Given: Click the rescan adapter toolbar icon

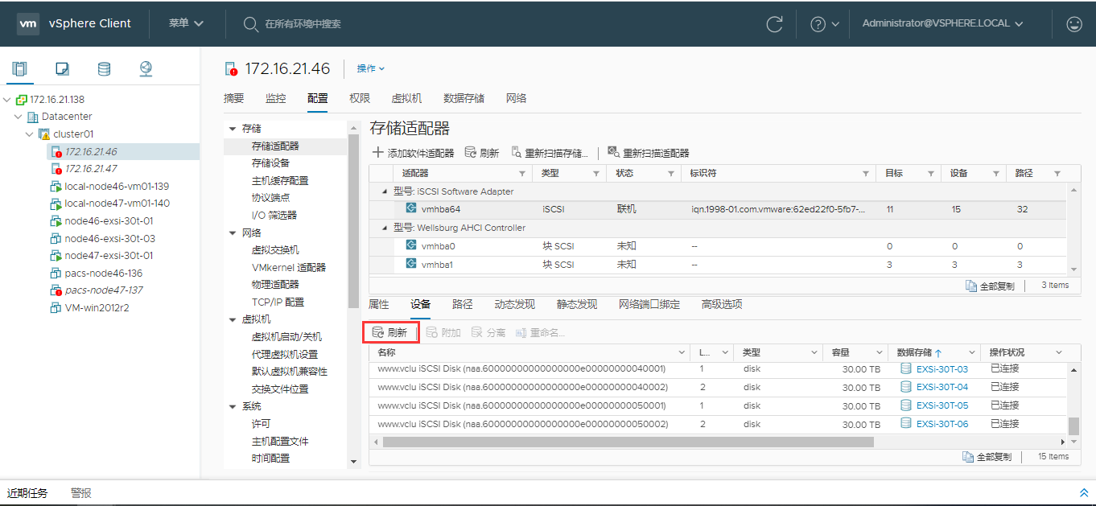Looking at the screenshot, I should (x=613, y=152).
